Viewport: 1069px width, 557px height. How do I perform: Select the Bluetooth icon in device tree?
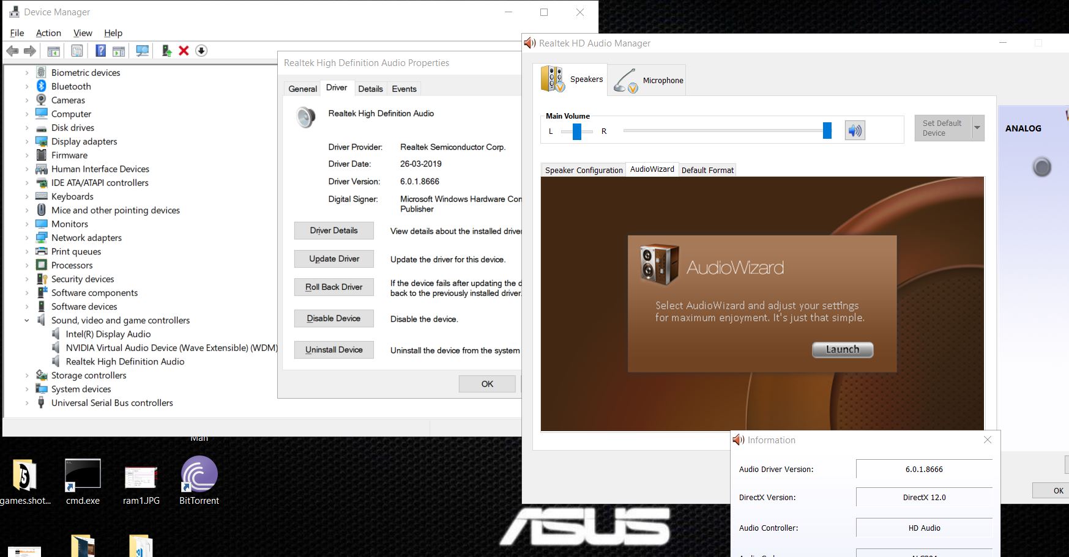(x=42, y=86)
